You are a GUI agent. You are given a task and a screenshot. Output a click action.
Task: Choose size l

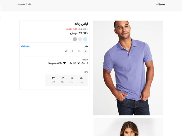coord(72,51)
